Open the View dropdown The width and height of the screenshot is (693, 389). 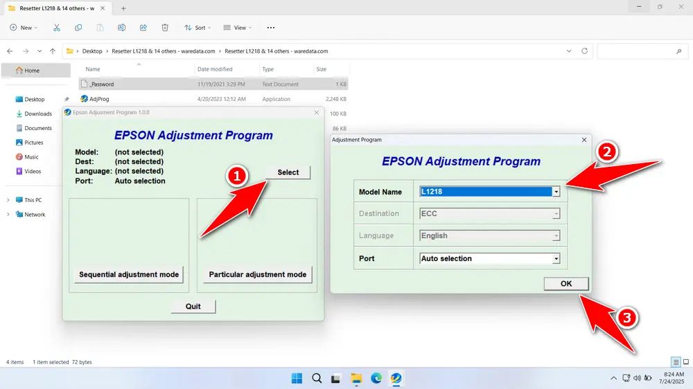click(x=238, y=28)
